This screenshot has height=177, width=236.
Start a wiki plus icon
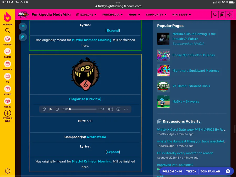point(8,113)
